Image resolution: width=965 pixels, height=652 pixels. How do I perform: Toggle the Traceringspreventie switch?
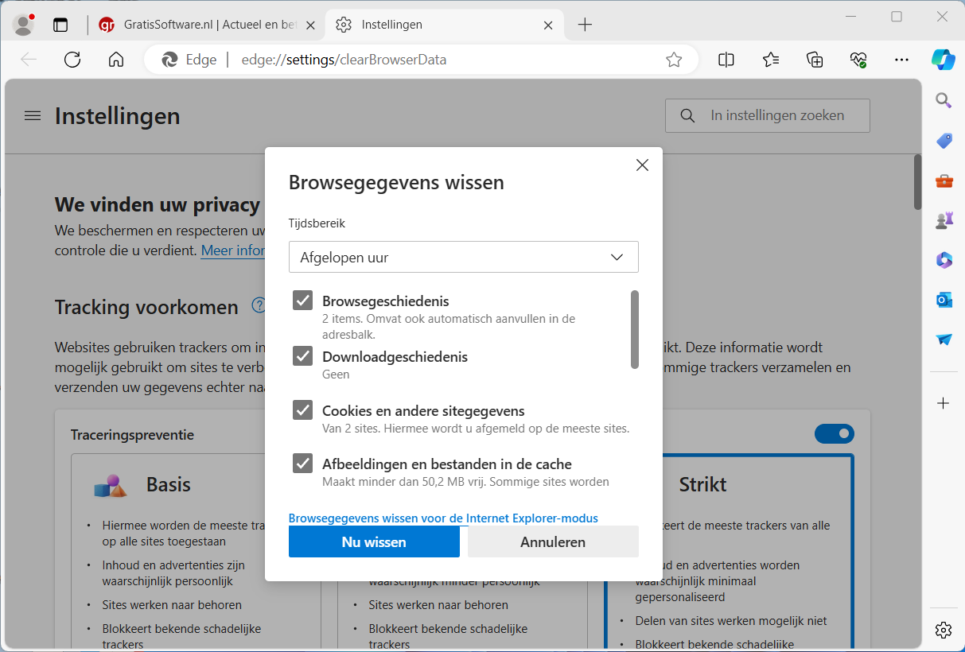coord(834,433)
